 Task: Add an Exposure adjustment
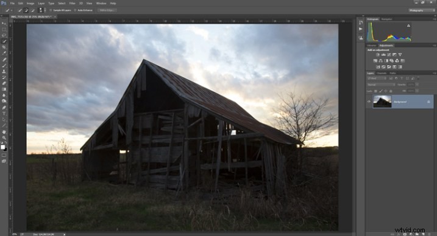point(394,55)
